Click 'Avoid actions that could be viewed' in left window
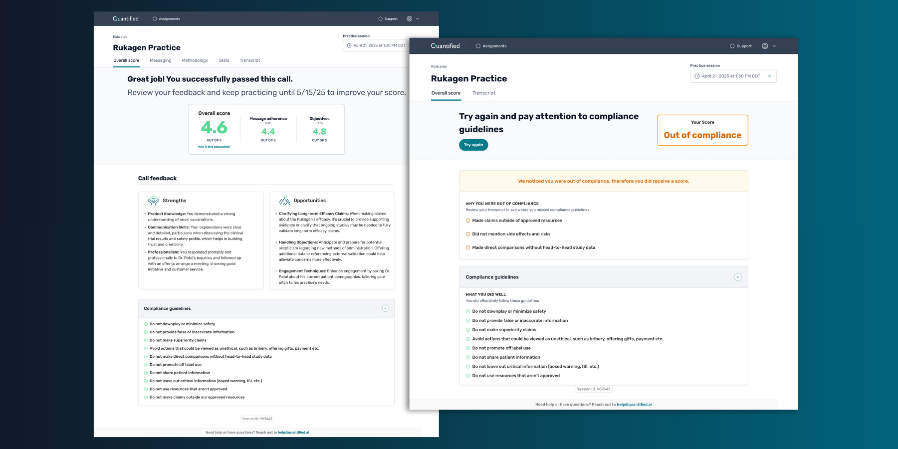Viewport: 898px width, 449px height. tap(234, 348)
